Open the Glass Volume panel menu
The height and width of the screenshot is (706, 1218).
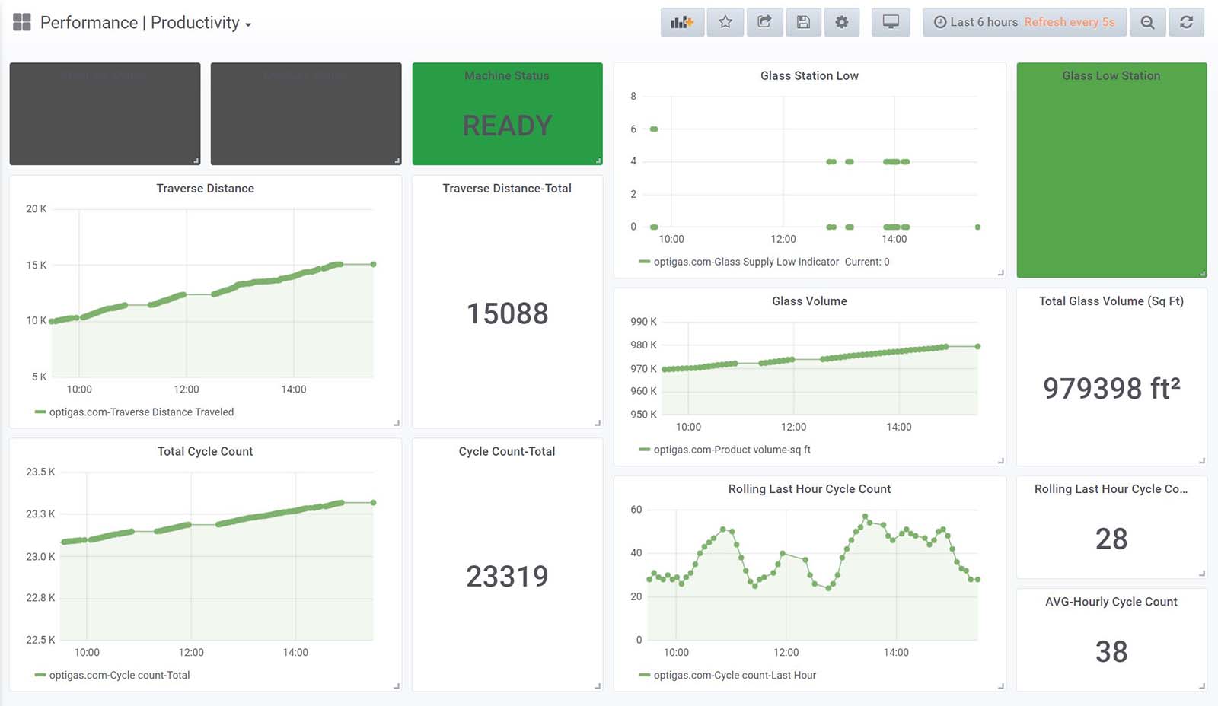click(809, 301)
